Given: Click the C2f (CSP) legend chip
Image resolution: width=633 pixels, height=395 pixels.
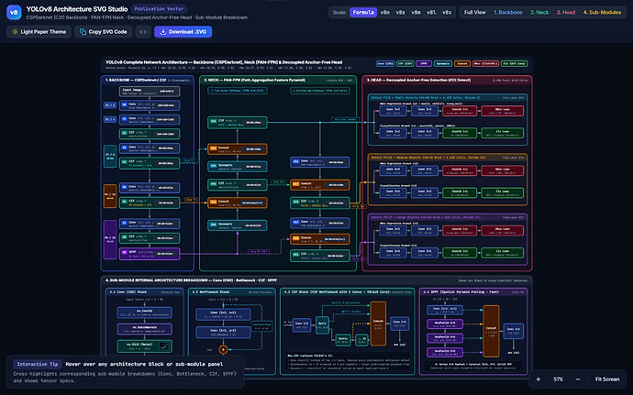Looking at the screenshot, I should coord(405,64).
